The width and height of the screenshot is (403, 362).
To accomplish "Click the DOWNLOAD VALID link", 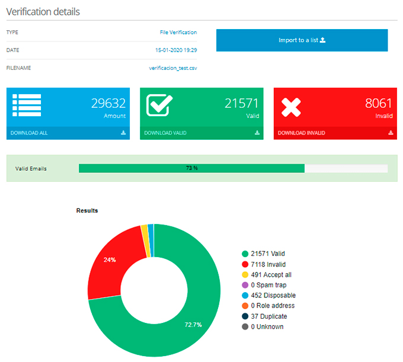I will tap(165, 133).
